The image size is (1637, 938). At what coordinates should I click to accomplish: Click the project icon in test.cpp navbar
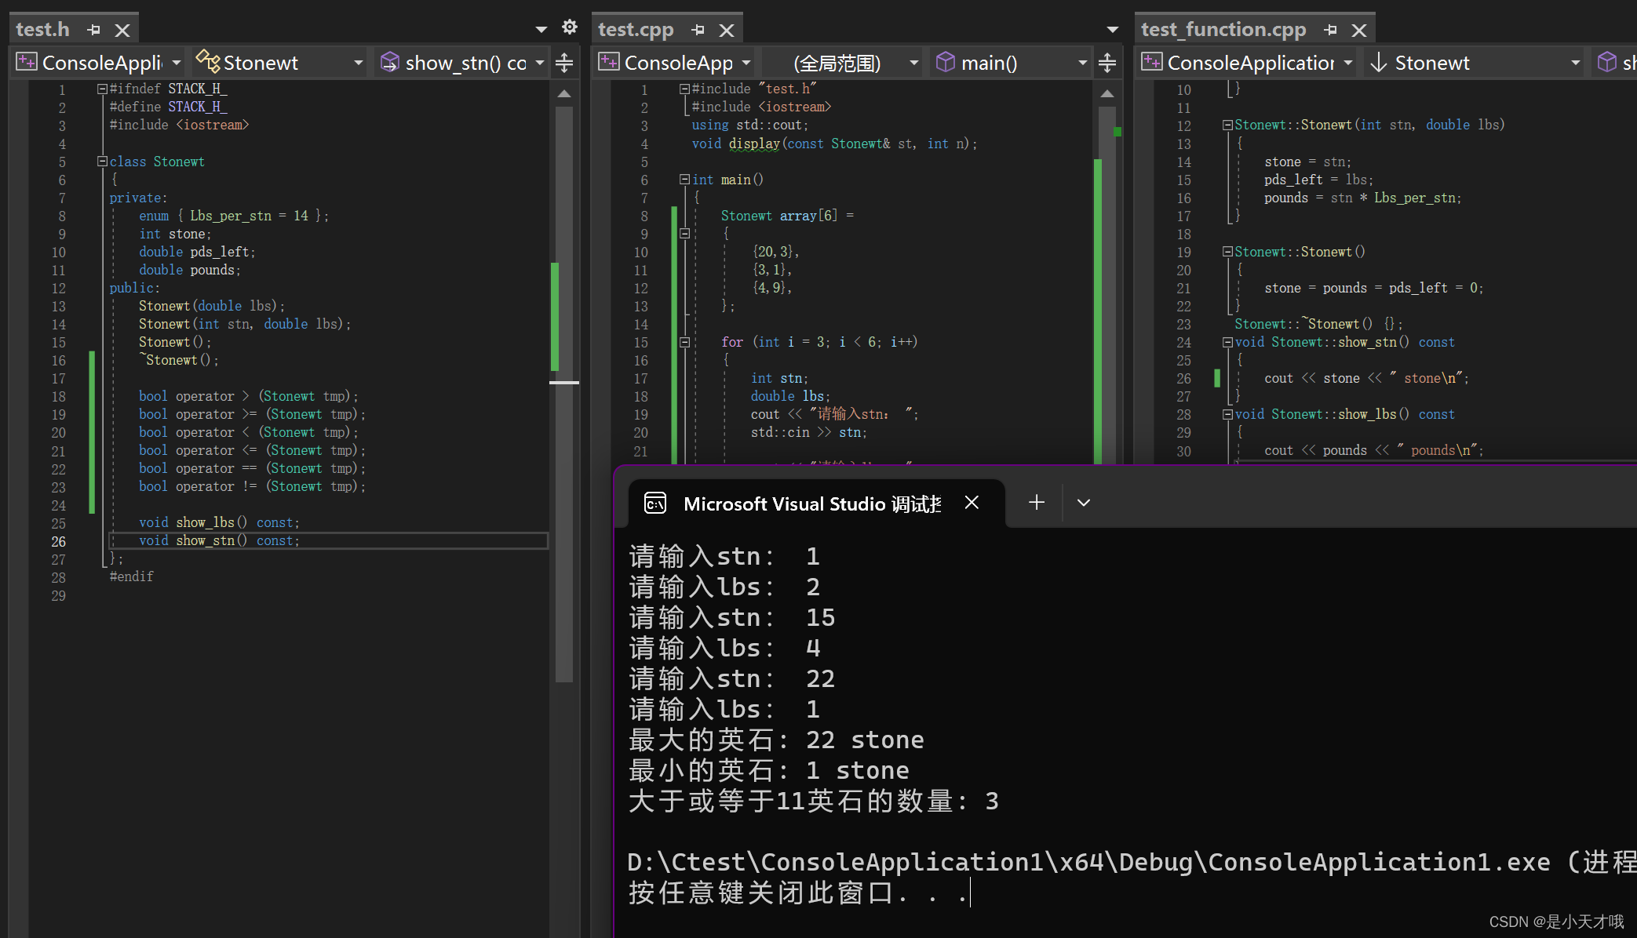[x=609, y=62]
